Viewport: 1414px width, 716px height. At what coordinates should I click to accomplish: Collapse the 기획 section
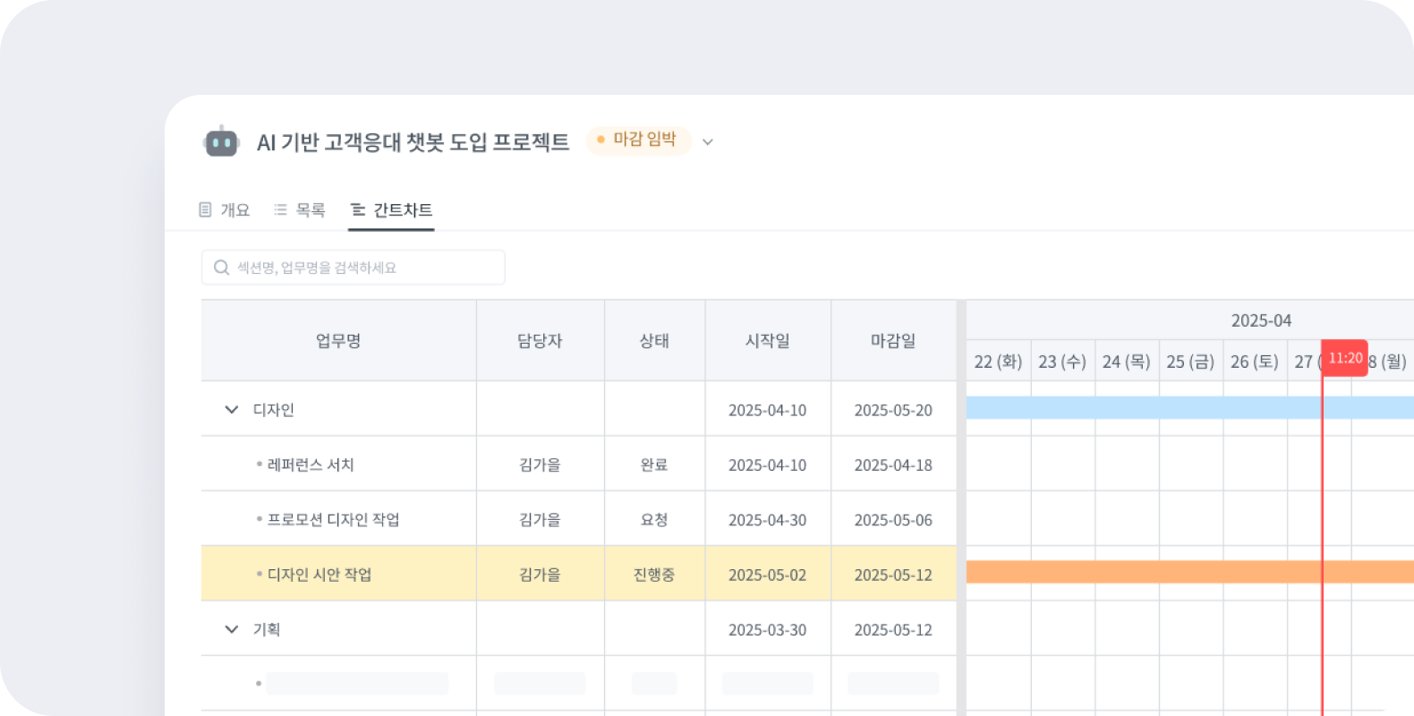[x=232, y=629]
